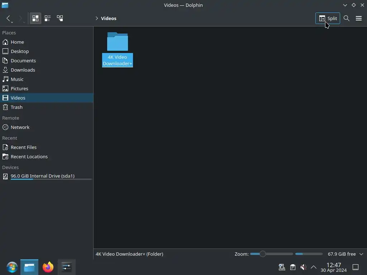
Task: Expand the breadcrumb chevron before Videos
Action: pyautogui.click(x=97, y=18)
